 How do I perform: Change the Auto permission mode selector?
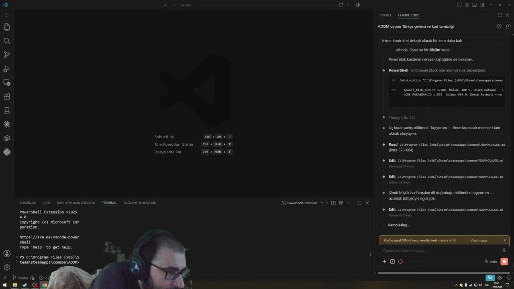tap(491, 262)
